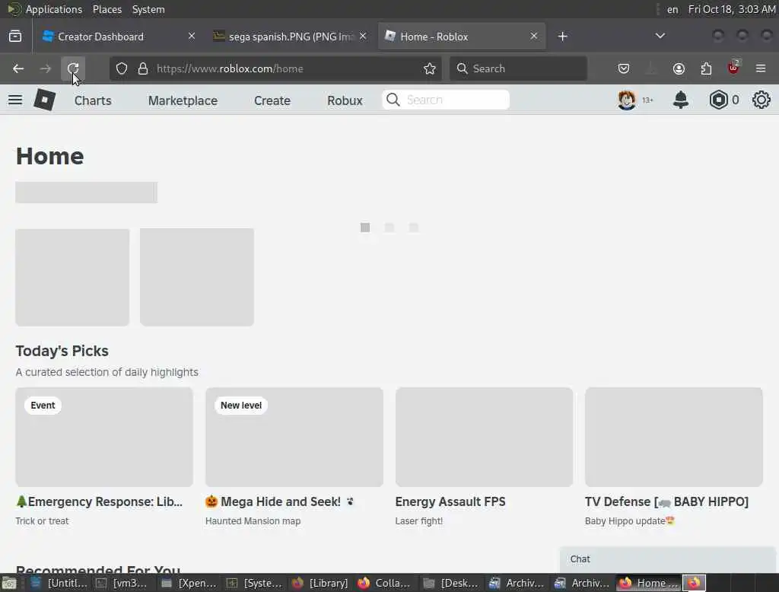The width and height of the screenshot is (779, 592).
Task: Click the Roblox search magnifier icon
Action: (393, 100)
